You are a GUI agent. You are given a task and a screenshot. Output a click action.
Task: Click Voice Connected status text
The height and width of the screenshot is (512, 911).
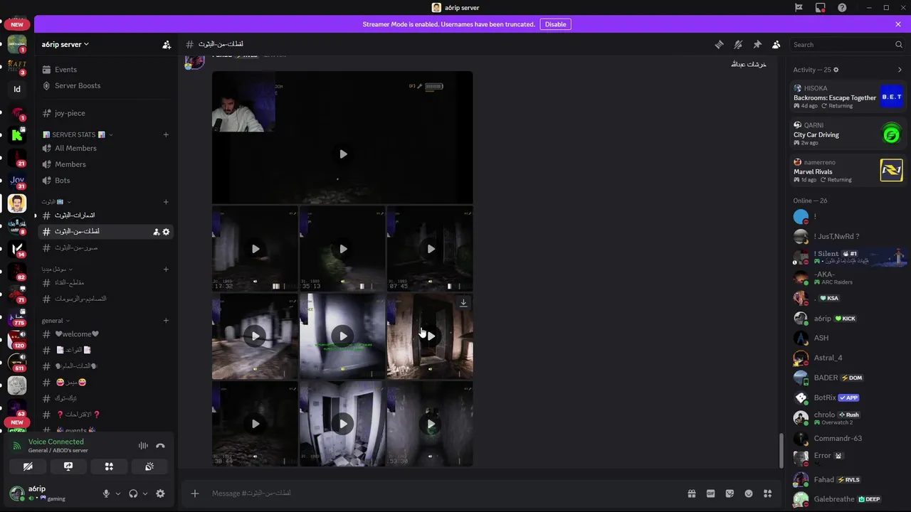click(56, 442)
